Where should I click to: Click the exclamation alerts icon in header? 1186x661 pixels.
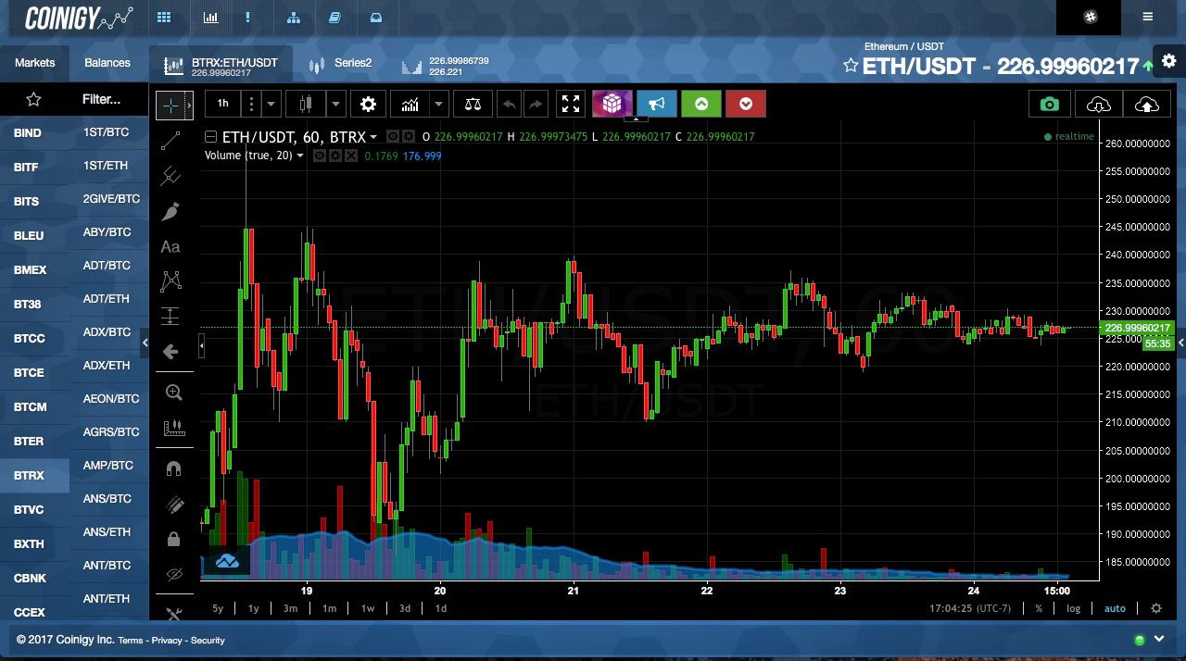pyautogui.click(x=247, y=17)
